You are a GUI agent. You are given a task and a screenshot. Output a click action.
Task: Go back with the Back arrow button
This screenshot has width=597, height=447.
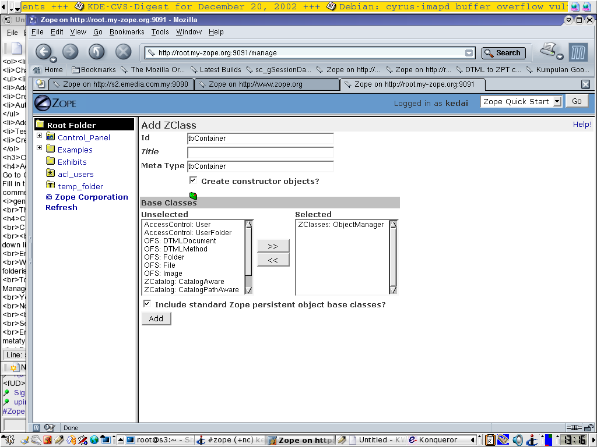(43, 52)
